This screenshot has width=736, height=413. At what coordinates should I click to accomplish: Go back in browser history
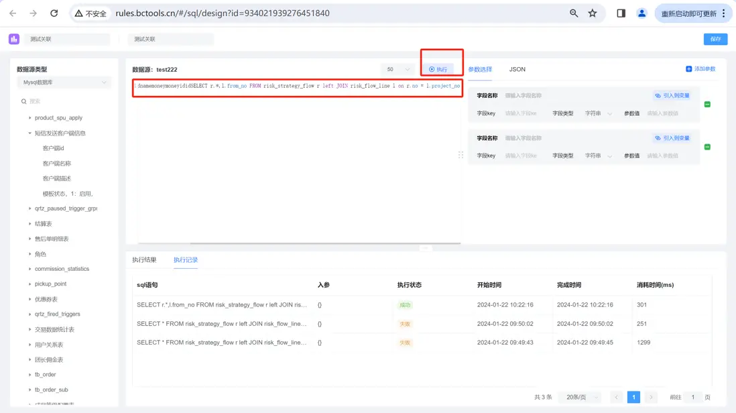[13, 13]
